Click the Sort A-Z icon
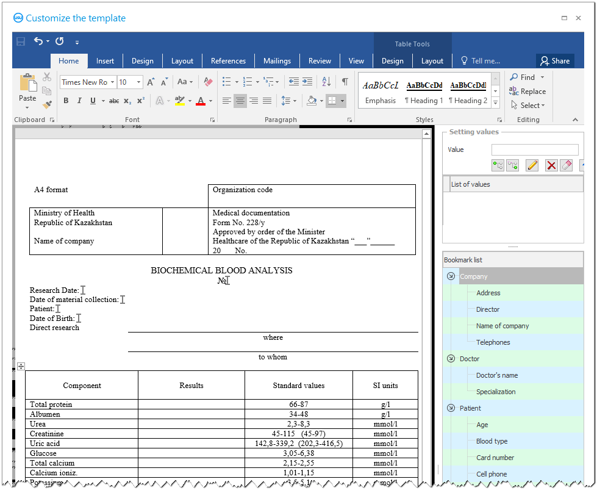The width and height of the screenshot is (597, 493). [326, 82]
